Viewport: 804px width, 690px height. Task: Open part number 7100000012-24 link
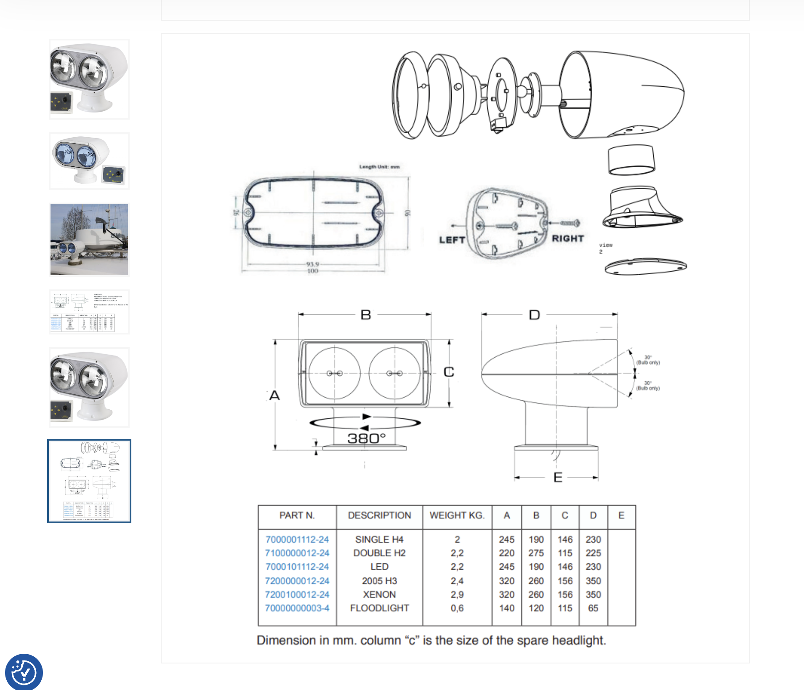[297, 553]
